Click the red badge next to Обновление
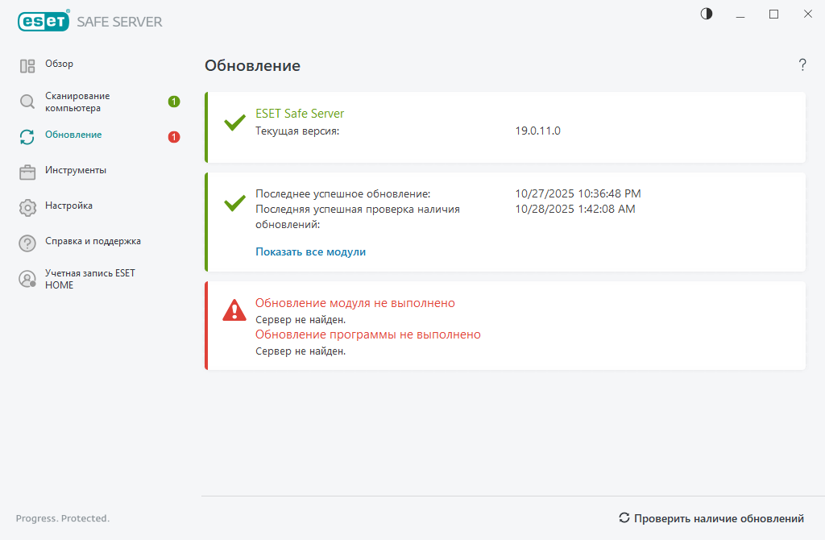 click(x=174, y=137)
